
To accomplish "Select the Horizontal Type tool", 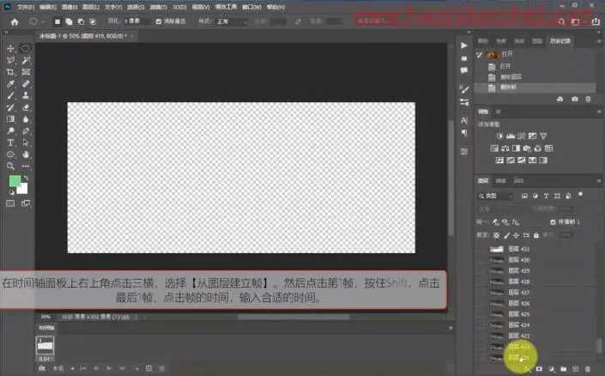I will [x=11, y=143].
